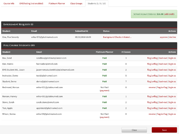Click email sandbox@platinumplanner.com
This screenshot has height=134, width=179.
click(51, 58)
